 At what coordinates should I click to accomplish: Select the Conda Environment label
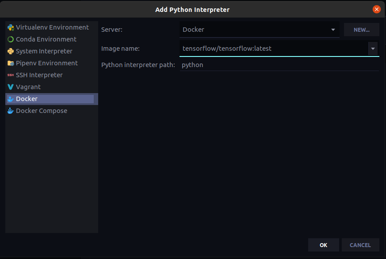tap(46, 39)
